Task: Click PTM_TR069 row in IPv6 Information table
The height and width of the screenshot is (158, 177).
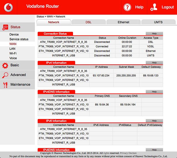Action: (100, 134)
